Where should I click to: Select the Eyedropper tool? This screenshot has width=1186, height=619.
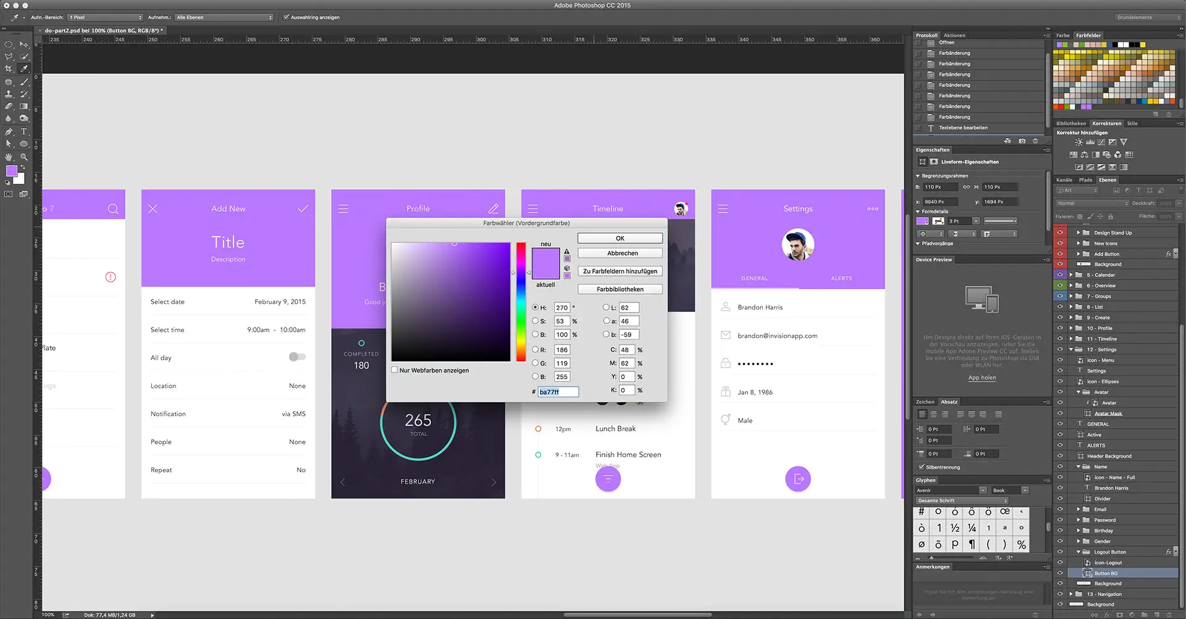click(x=24, y=69)
